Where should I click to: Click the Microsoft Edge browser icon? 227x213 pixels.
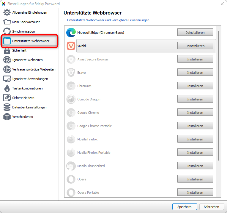(71, 33)
